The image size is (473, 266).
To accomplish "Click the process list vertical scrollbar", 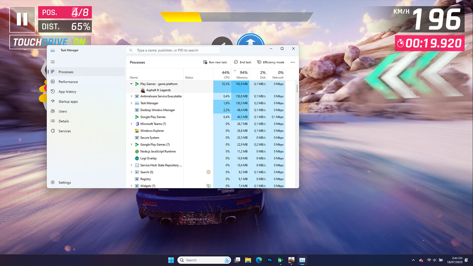I will (297, 89).
